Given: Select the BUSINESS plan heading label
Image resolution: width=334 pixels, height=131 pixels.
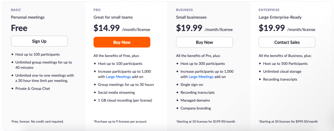Looking at the screenshot, I should point(185,10).
